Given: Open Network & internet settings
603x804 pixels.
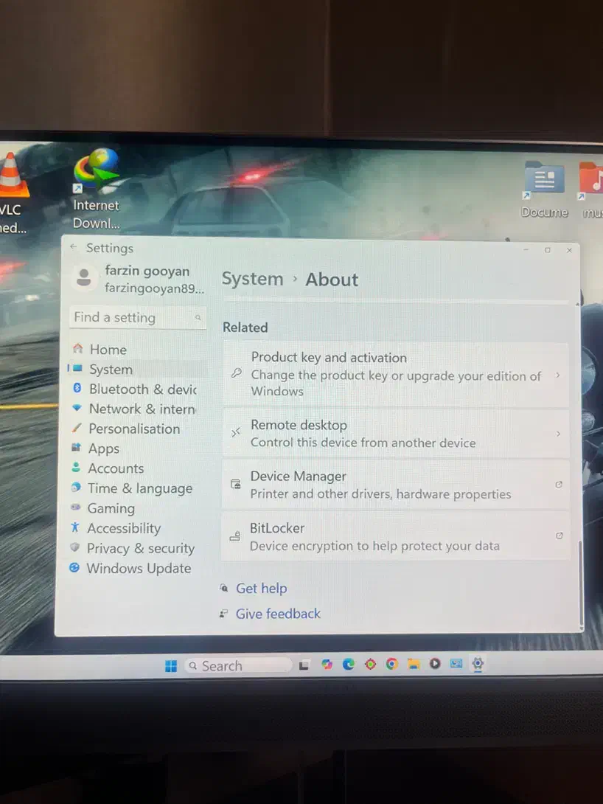Looking at the screenshot, I should pos(135,409).
